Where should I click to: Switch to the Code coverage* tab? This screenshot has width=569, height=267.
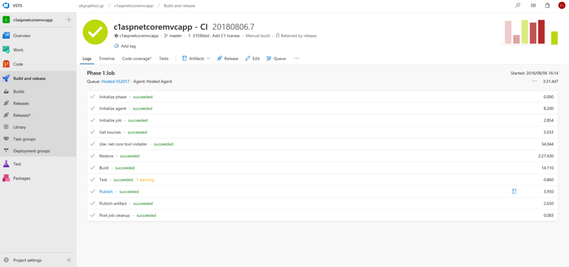tap(137, 58)
